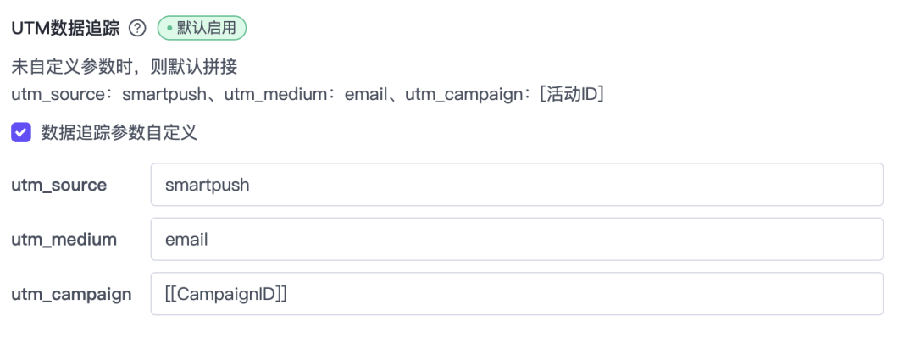
Task: Click "utm_source: smartpush" in the description line
Action: [x=108, y=93]
